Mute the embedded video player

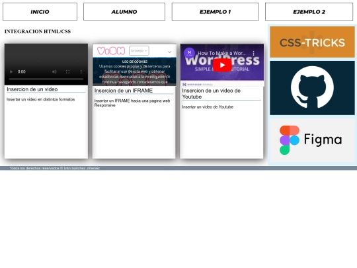(x=54, y=71)
